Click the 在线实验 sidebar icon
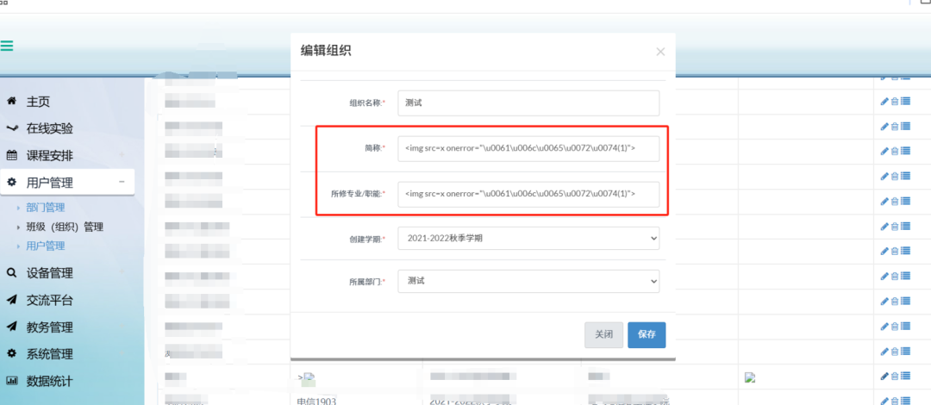Image resolution: width=931 pixels, height=405 pixels. 11,128
